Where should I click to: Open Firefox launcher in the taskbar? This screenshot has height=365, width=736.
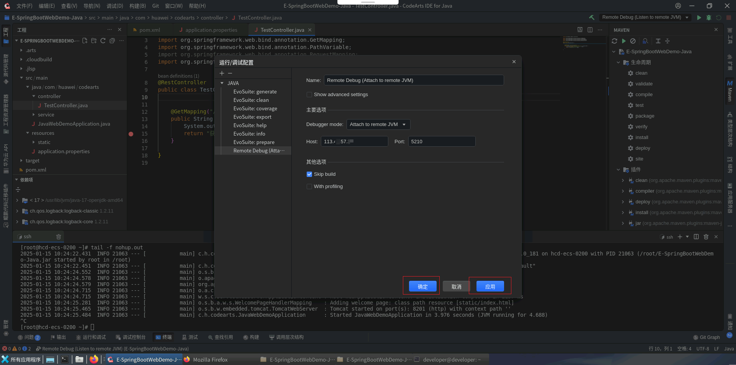pos(94,359)
